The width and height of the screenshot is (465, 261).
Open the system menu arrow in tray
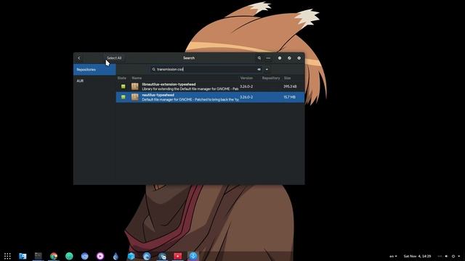[x=459, y=256]
